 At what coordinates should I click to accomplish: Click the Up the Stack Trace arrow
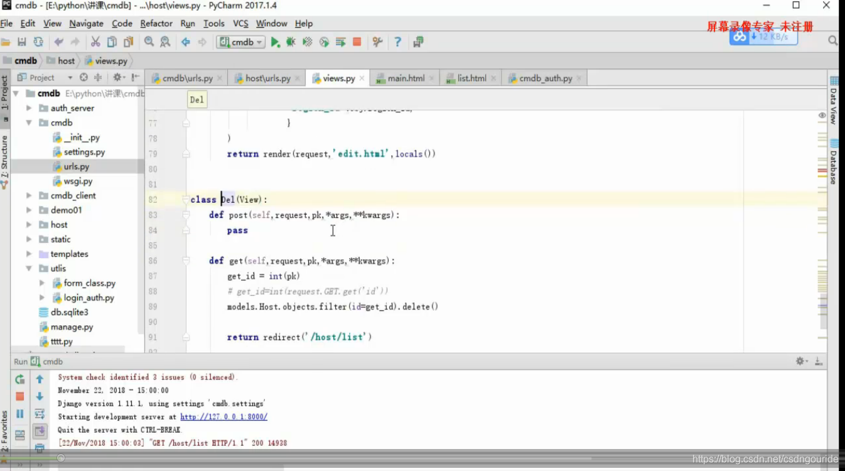coord(40,379)
